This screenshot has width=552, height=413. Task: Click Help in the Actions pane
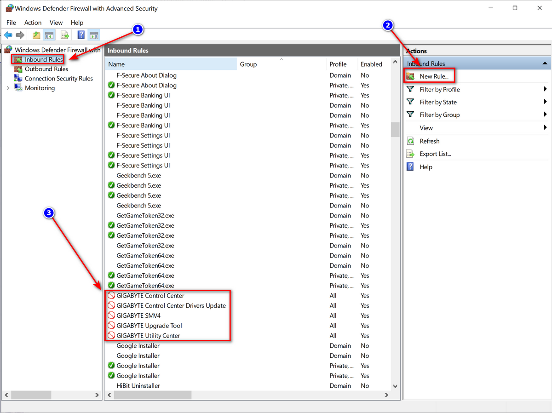coord(425,167)
